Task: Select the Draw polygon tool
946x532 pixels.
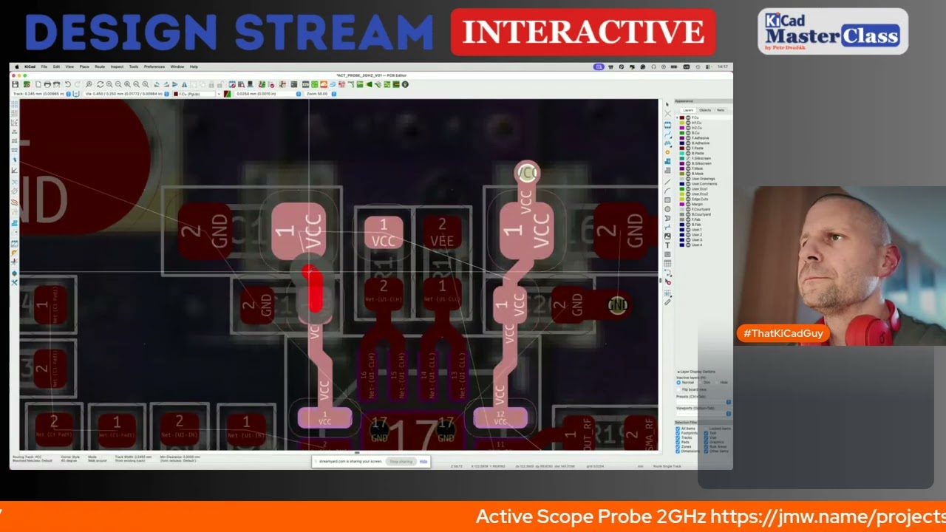Action: click(x=667, y=218)
